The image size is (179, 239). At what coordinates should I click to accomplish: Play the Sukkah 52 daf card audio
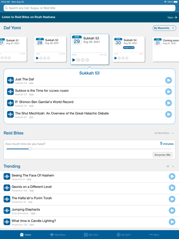[x=37, y=58]
